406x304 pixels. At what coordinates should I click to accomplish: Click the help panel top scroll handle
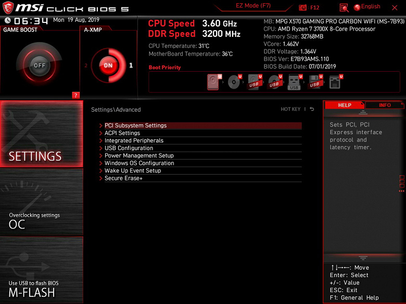[363, 112]
